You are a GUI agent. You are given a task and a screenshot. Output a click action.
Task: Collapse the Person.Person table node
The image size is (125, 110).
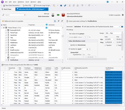coord(2,28)
